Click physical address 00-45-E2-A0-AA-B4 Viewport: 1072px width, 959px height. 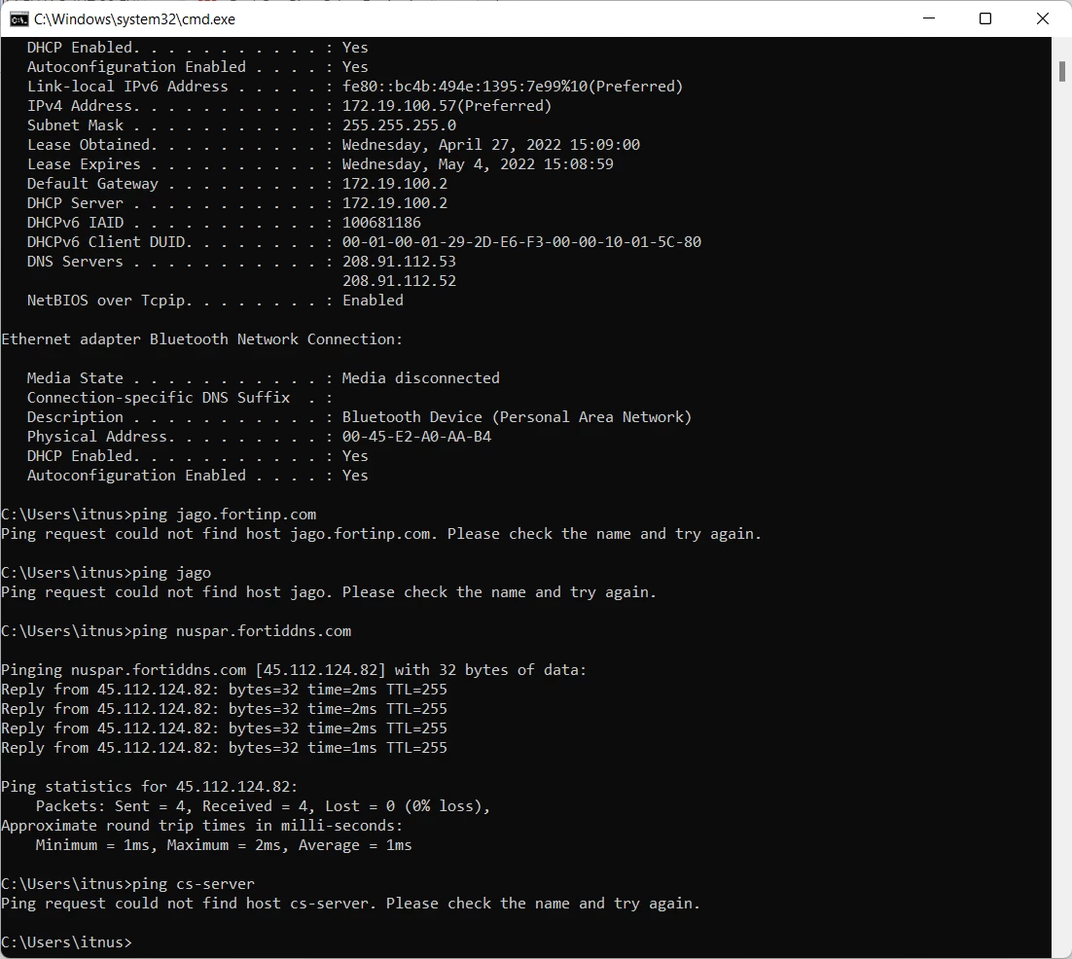pos(416,437)
